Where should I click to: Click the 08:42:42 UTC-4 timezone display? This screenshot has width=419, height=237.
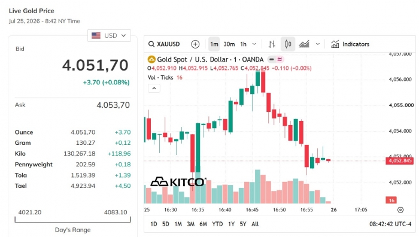coord(390,224)
